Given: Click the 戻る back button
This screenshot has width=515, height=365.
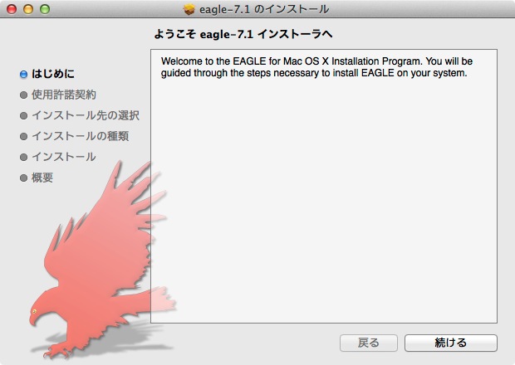Looking at the screenshot, I should (369, 343).
